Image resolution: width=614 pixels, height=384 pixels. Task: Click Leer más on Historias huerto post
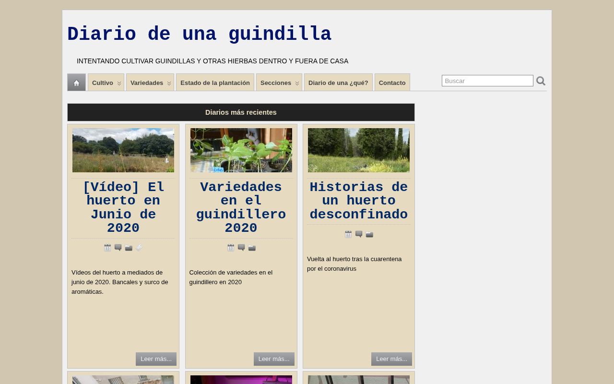click(391, 359)
